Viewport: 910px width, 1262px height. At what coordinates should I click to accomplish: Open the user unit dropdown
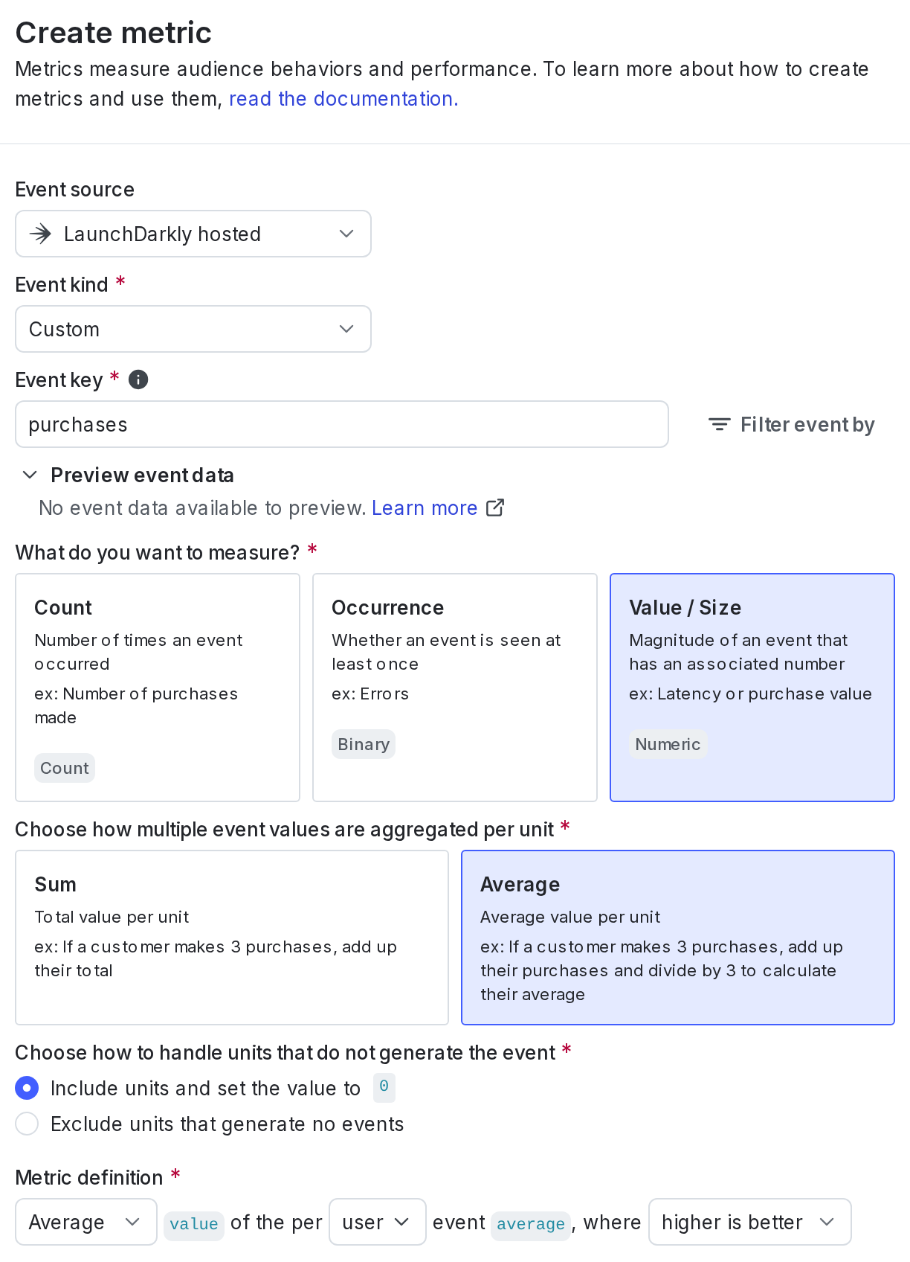coord(377,1222)
